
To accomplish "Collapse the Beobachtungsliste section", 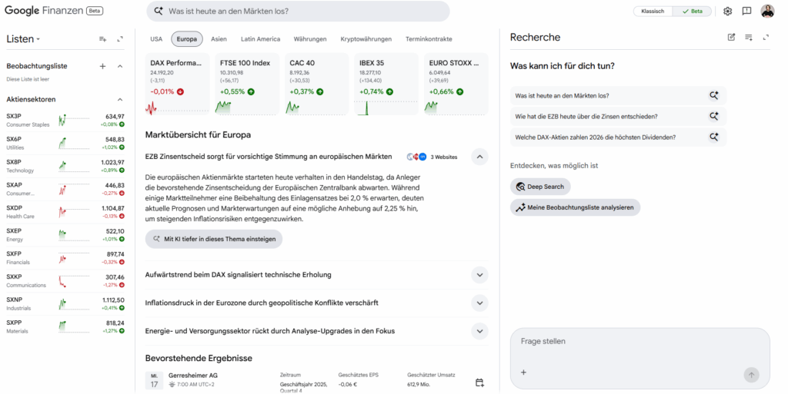I will click(x=120, y=66).
